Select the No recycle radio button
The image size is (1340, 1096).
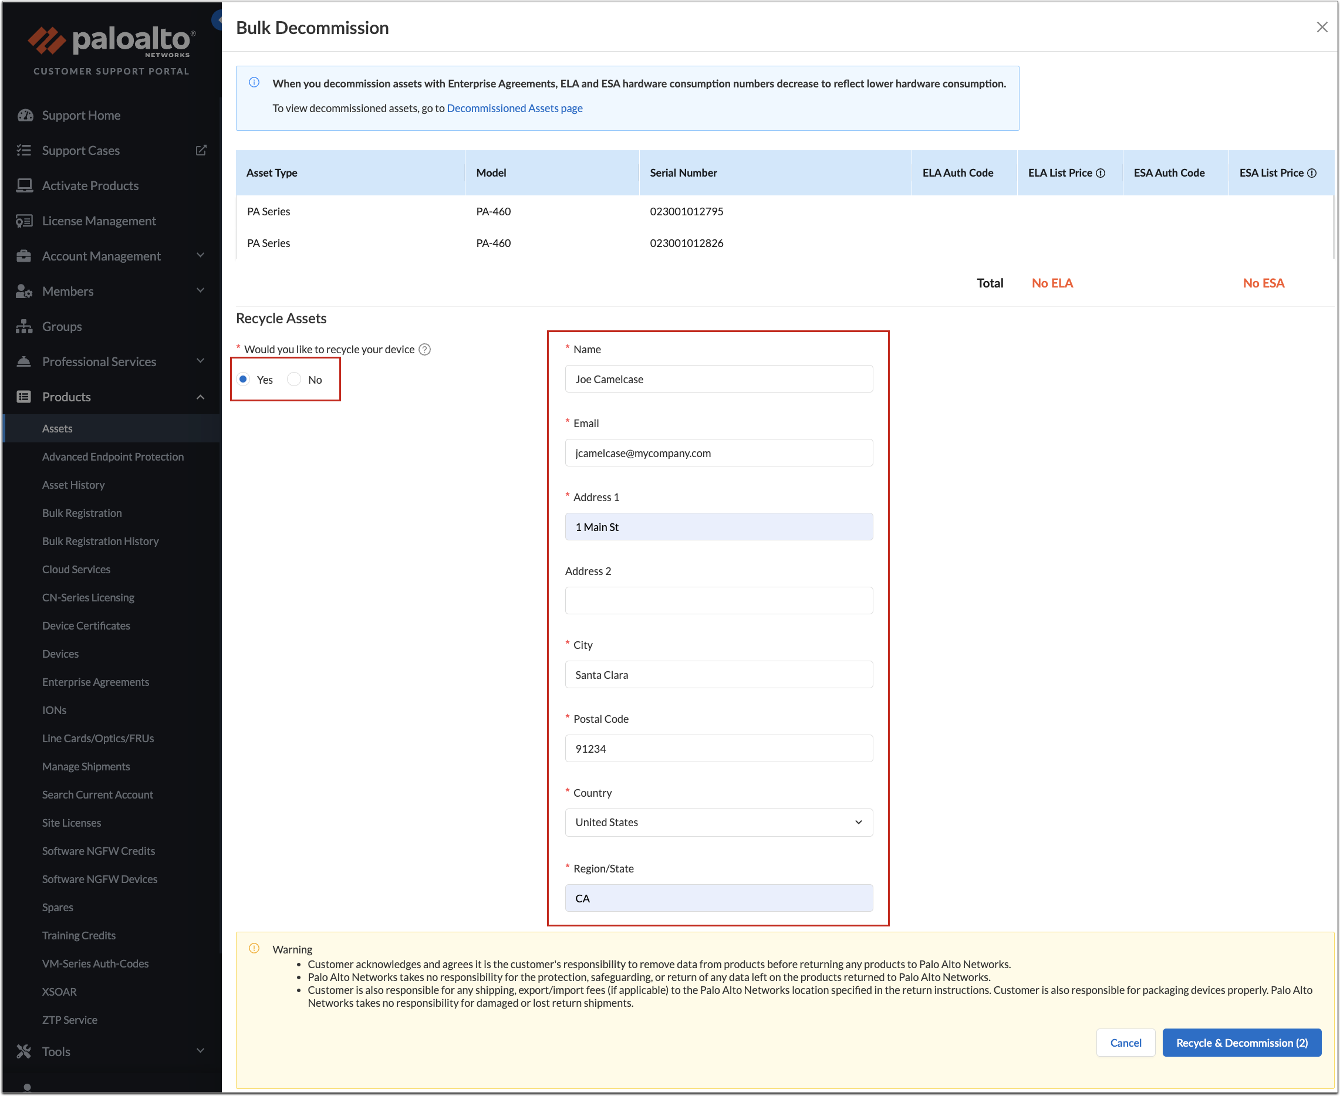pyautogui.click(x=294, y=379)
